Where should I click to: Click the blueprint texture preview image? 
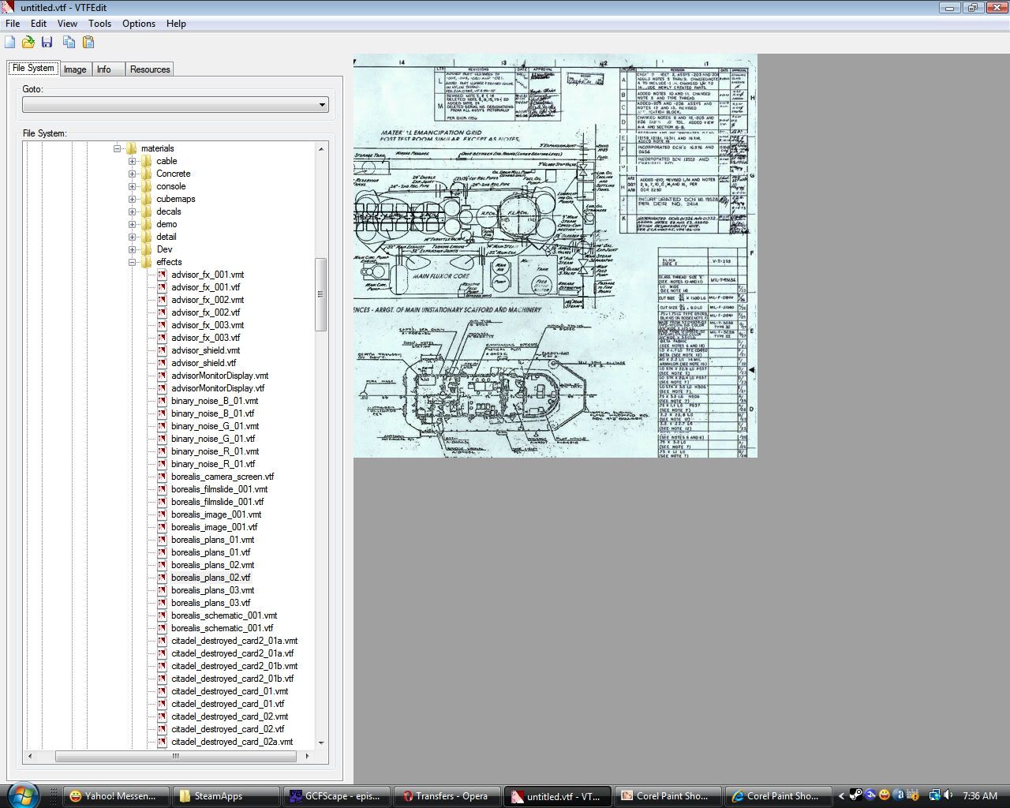555,256
